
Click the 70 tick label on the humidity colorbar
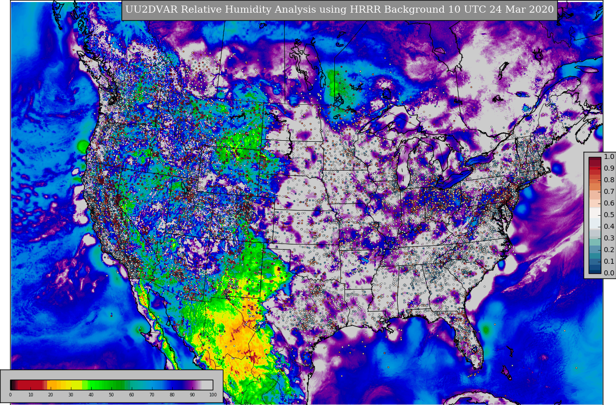[x=151, y=395]
